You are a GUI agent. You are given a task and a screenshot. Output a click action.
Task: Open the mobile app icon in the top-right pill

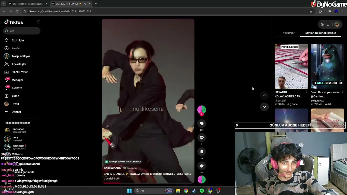(328, 24)
